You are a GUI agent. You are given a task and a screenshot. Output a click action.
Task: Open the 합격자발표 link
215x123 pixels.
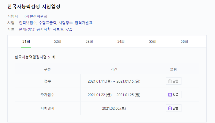point(84,23)
